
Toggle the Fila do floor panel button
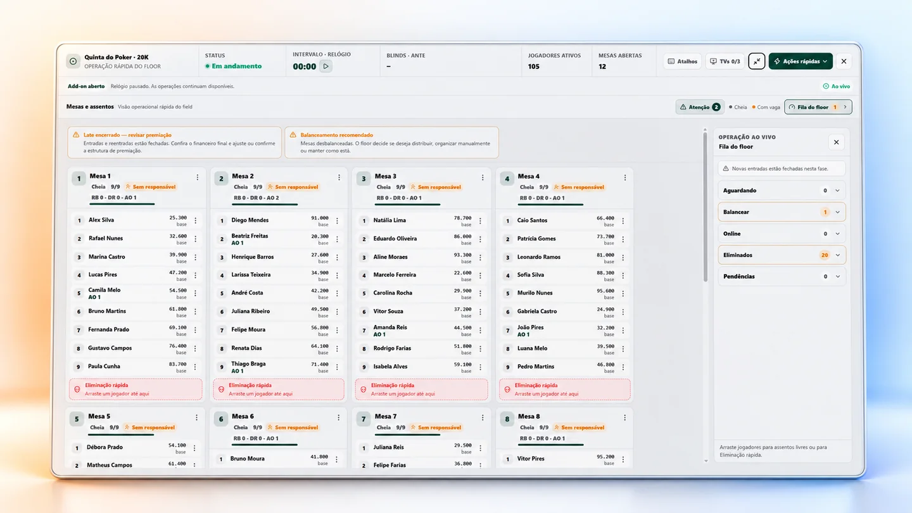(x=818, y=107)
